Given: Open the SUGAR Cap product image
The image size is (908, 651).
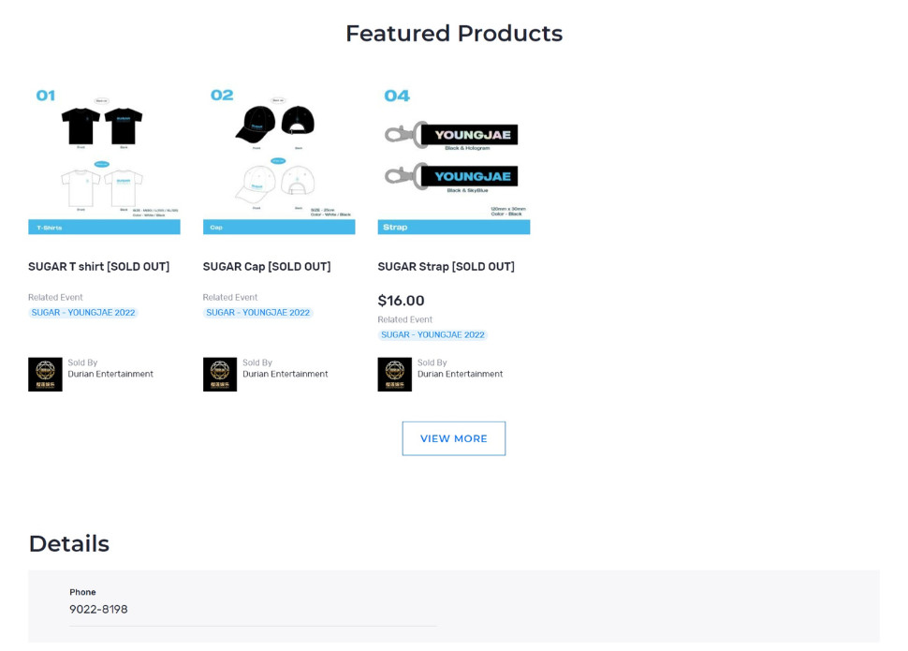Looking at the screenshot, I should [x=279, y=158].
